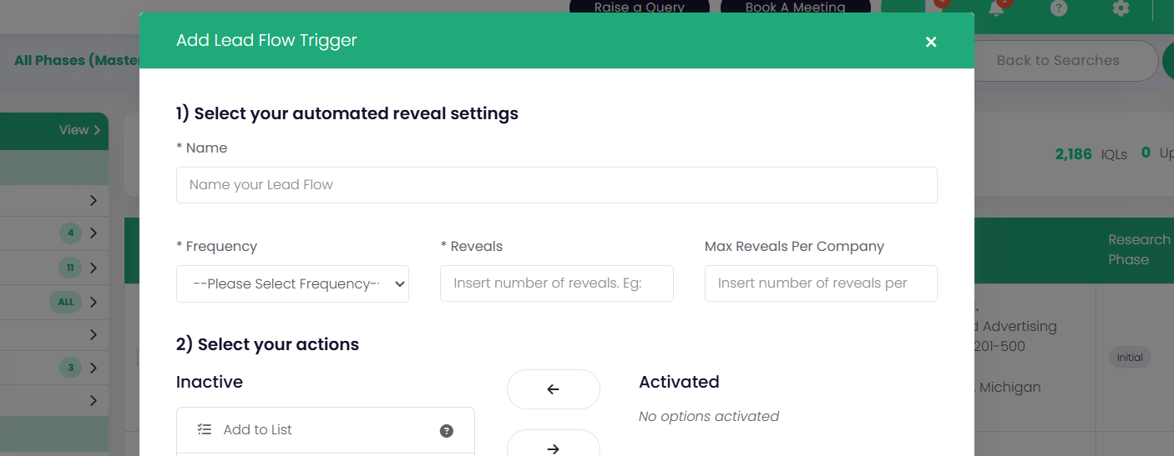Open the Frequency dropdown
This screenshot has height=456, width=1174.
(x=292, y=283)
